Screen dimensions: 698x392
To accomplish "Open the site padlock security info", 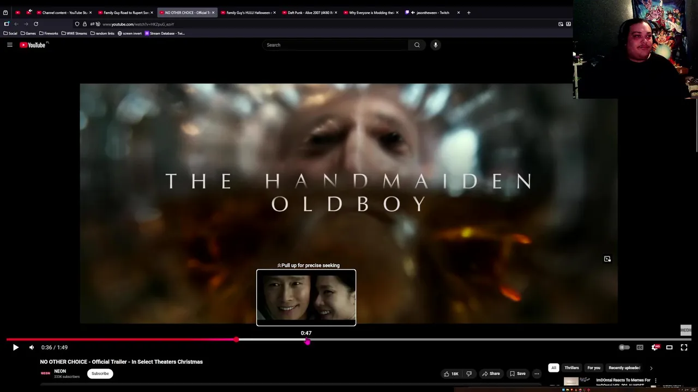I will 85,24.
